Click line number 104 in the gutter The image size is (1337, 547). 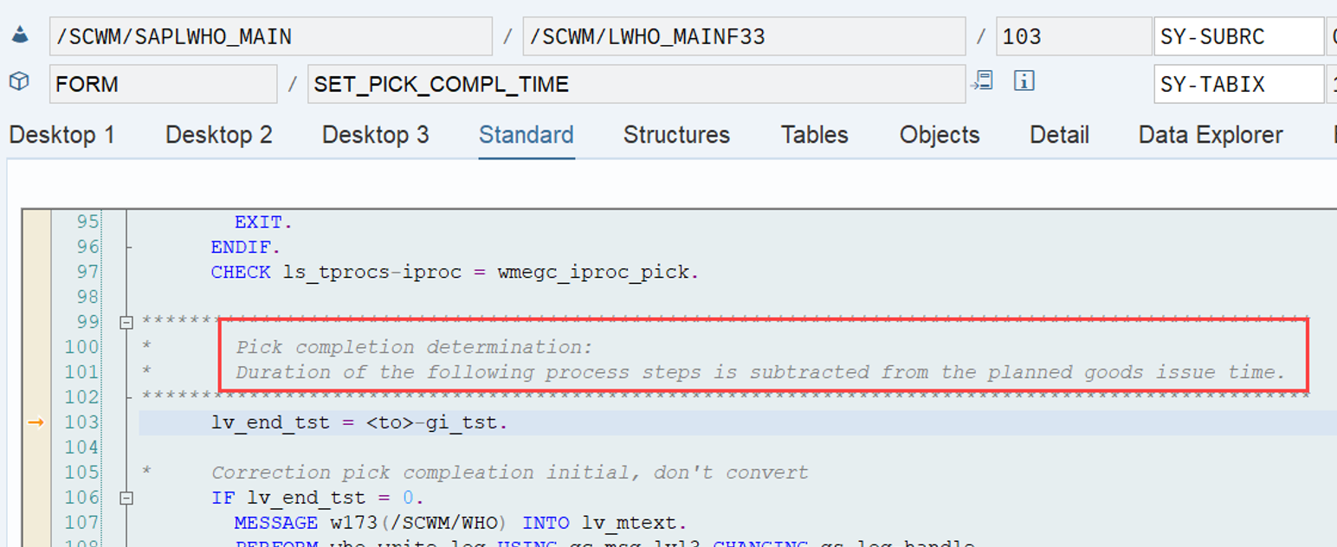point(82,447)
